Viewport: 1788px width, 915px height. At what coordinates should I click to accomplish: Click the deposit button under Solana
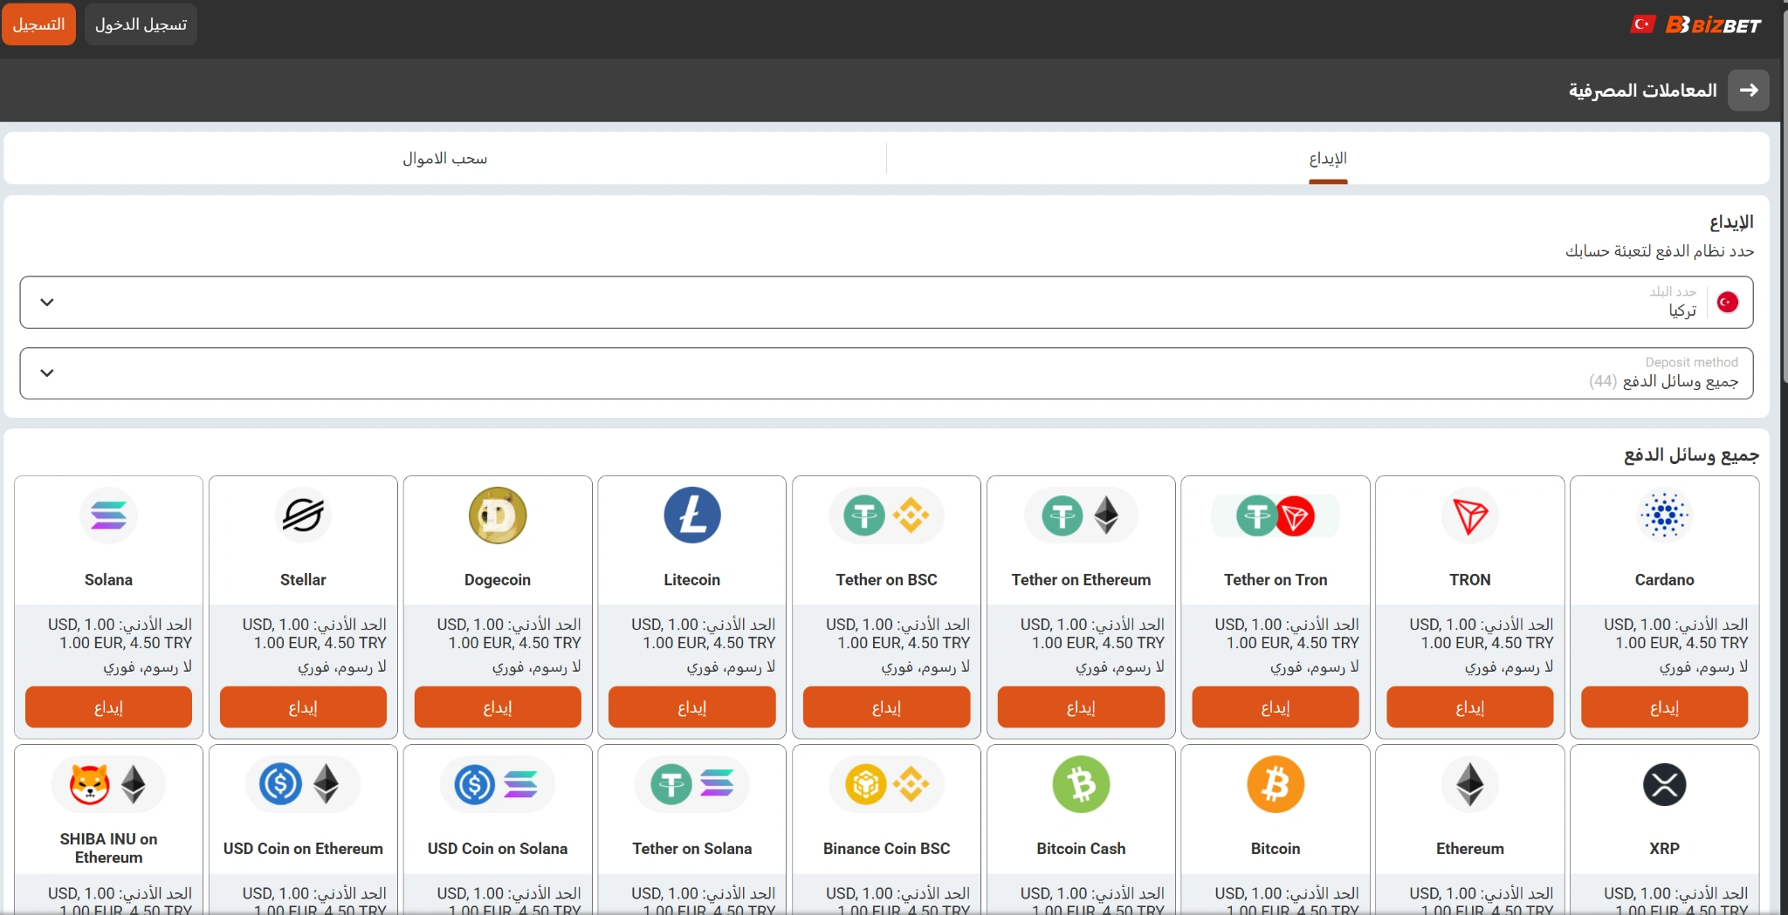(x=108, y=707)
